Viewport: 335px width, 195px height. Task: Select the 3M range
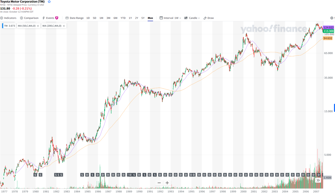tap(108, 18)
